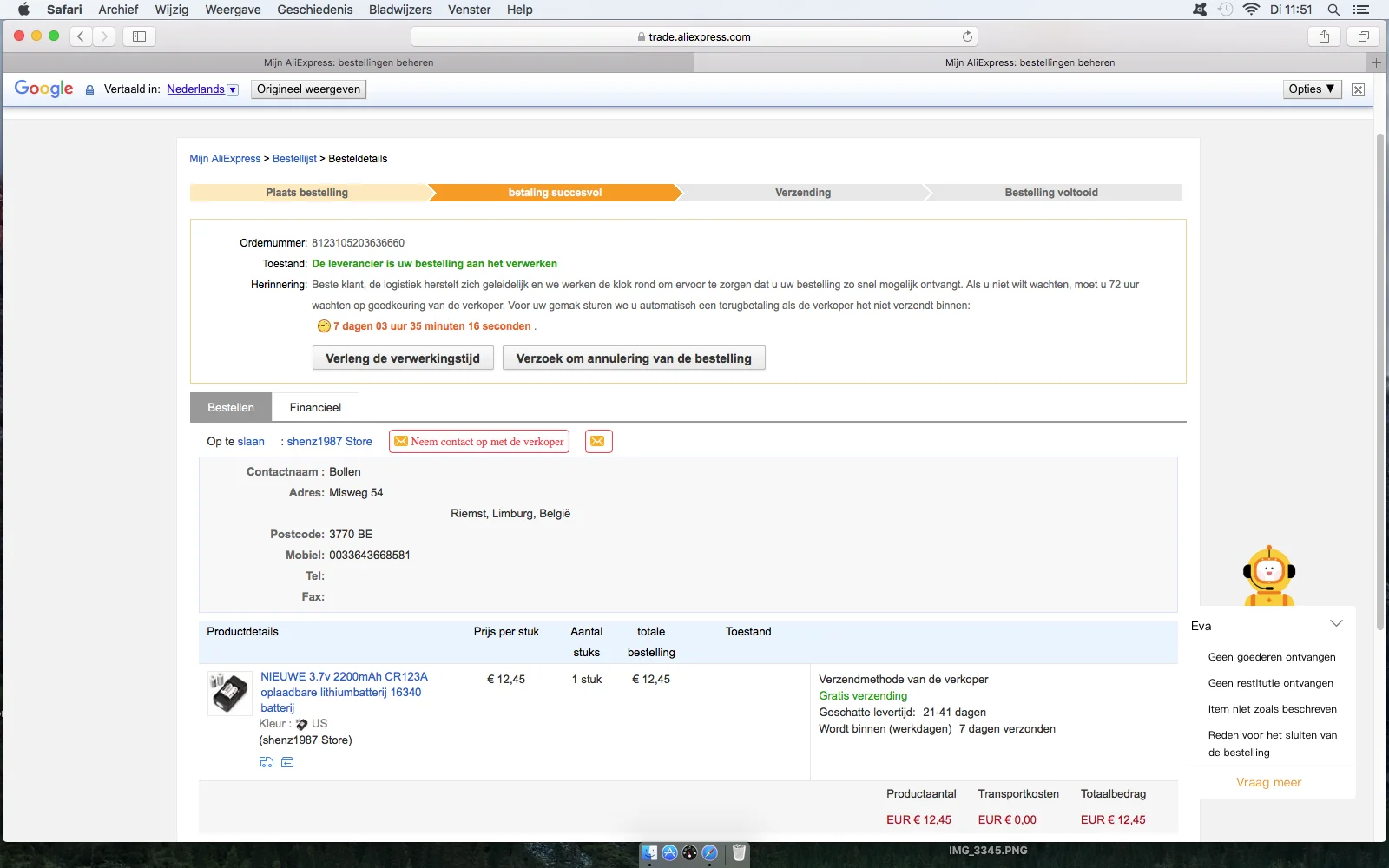Click the return box icon under the product
The width and height of the screenshot is (1389, 868).
tap(287, 762)
